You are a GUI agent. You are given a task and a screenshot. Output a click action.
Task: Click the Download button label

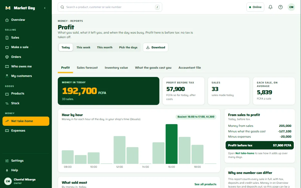pyautogui.click(x=158, y=47)
